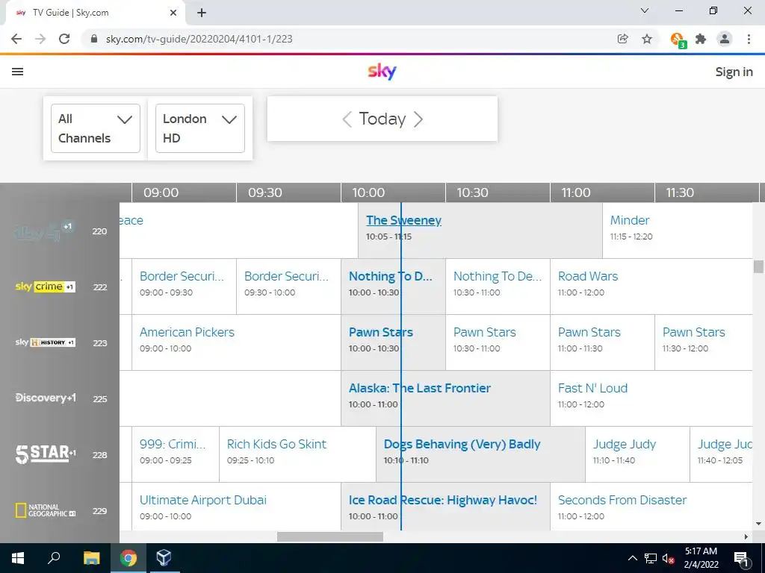Open the orange extension with badge 3
Viewport: 765px width, 573px height.
coord(678,40)
